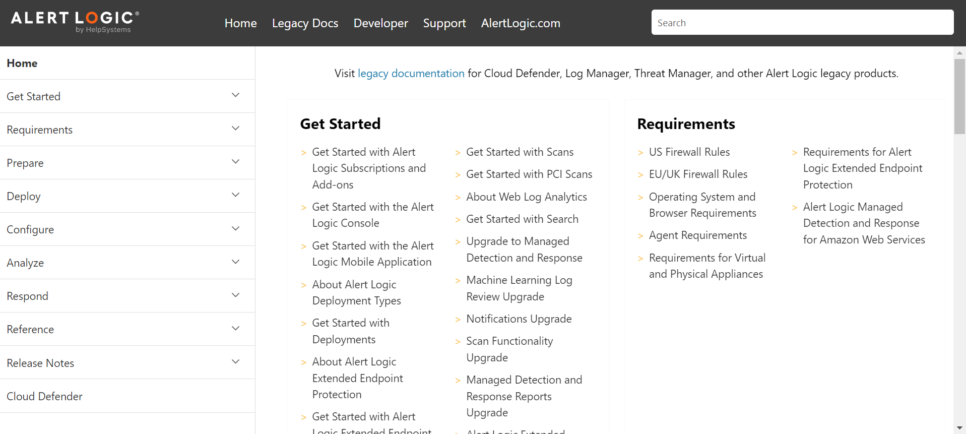The width and height of the screenshot is (966, 434).
Task: Open the Notifications Upgrade link
Action: (x=519, y=319)
